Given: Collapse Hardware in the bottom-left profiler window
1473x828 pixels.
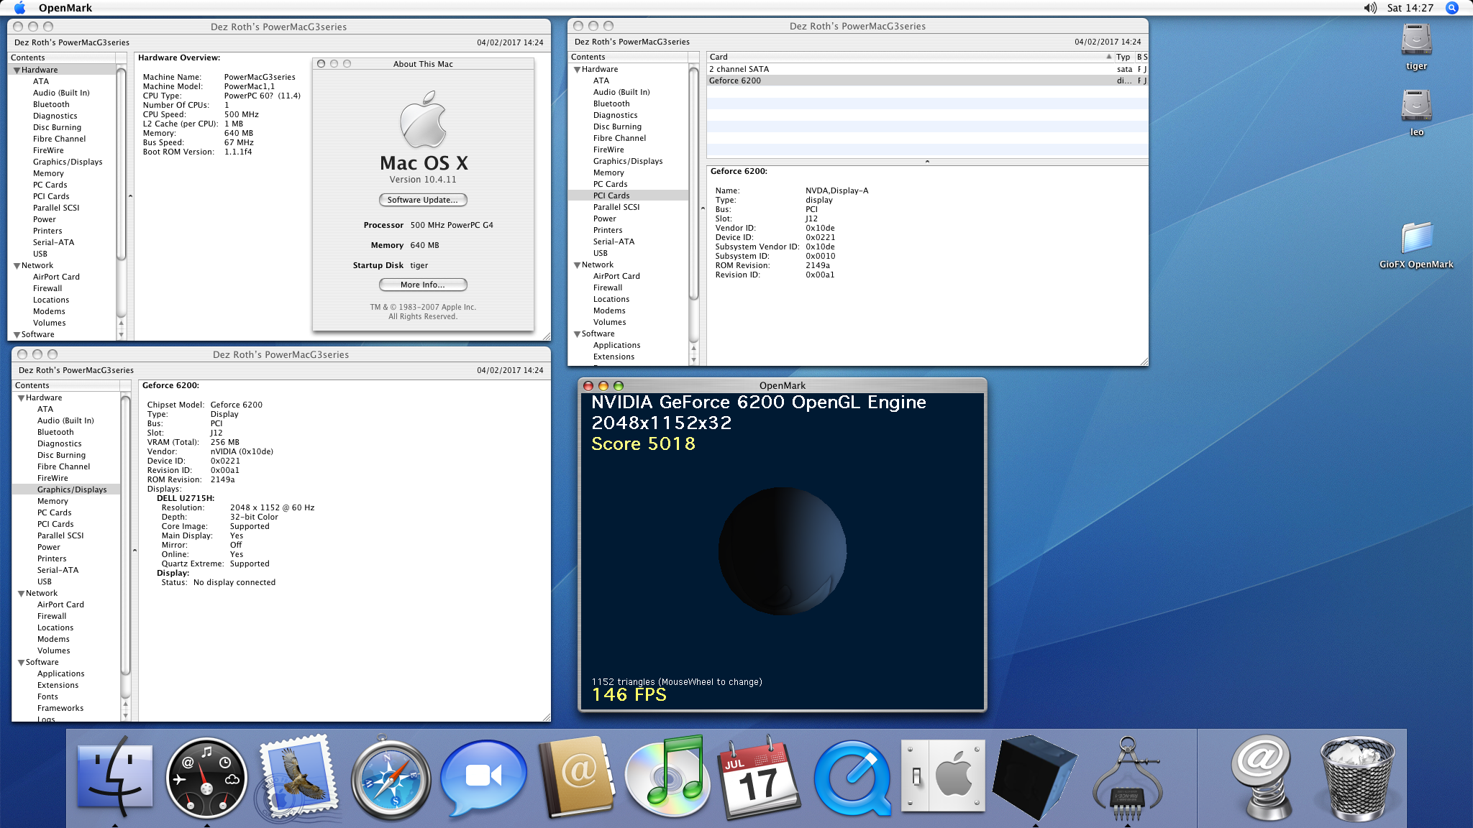Looking at the screenshot, I should 21,398.
